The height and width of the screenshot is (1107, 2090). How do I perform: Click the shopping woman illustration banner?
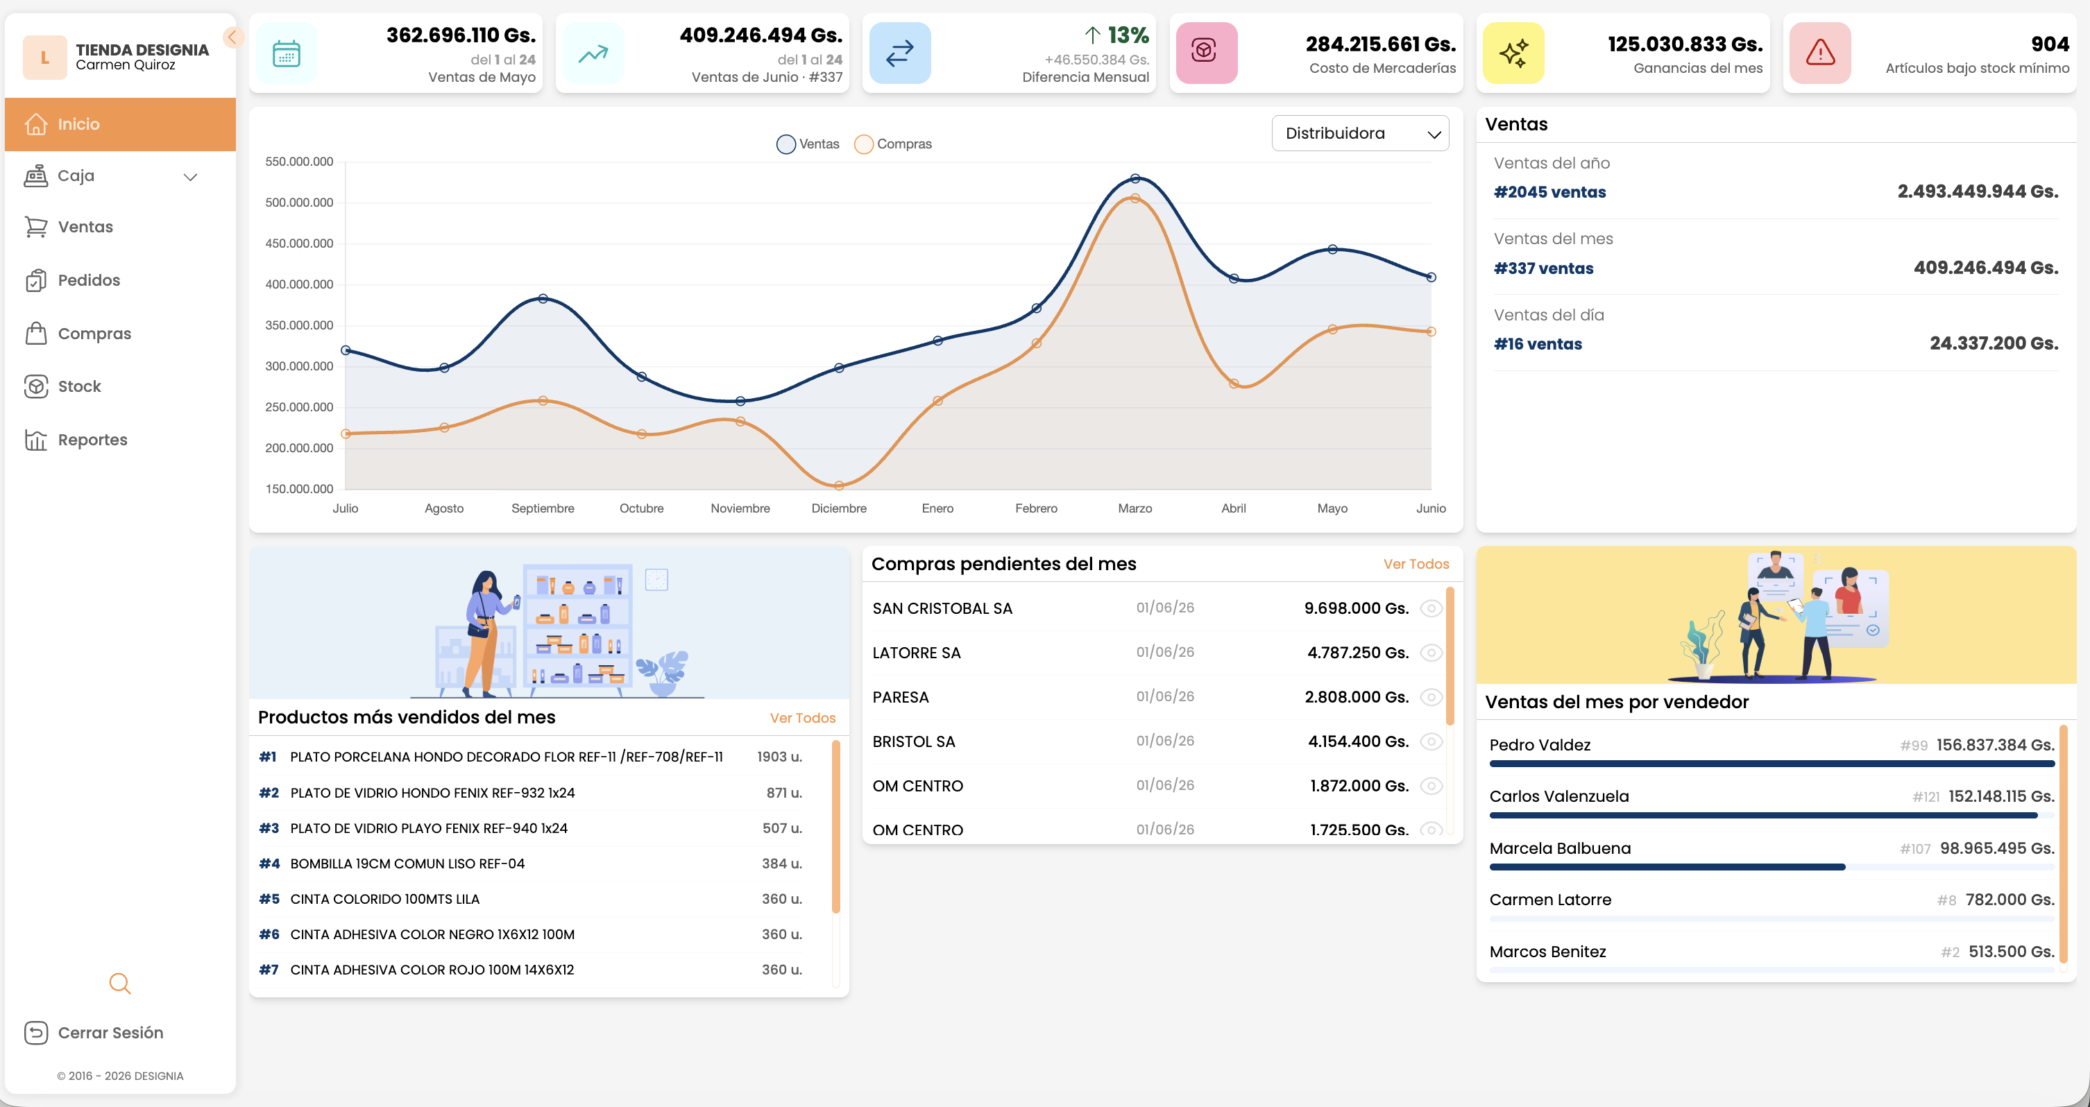coord(550,623)
